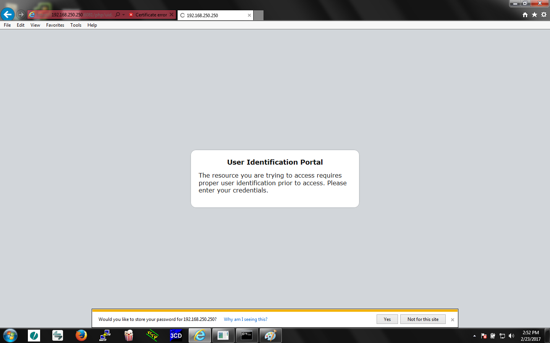Show hidden system tray icons
550x343 pixels.
click(x=474, y=336)
